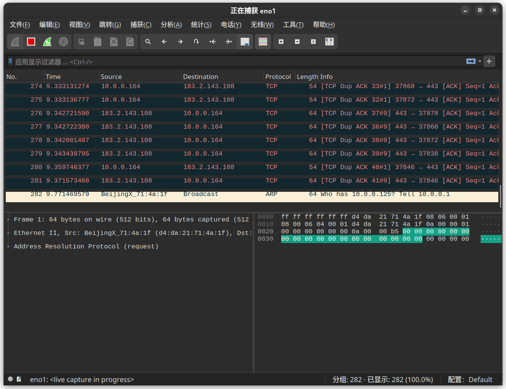The width and height of the screenshot is (506, 389).
Task: Jump to the last packet
Action: tap(229, 42)
